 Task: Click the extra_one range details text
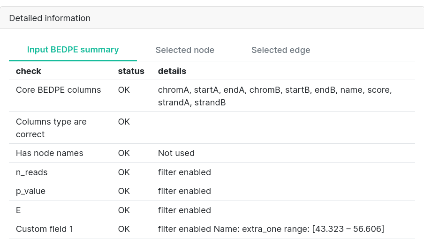pos(271,229)
